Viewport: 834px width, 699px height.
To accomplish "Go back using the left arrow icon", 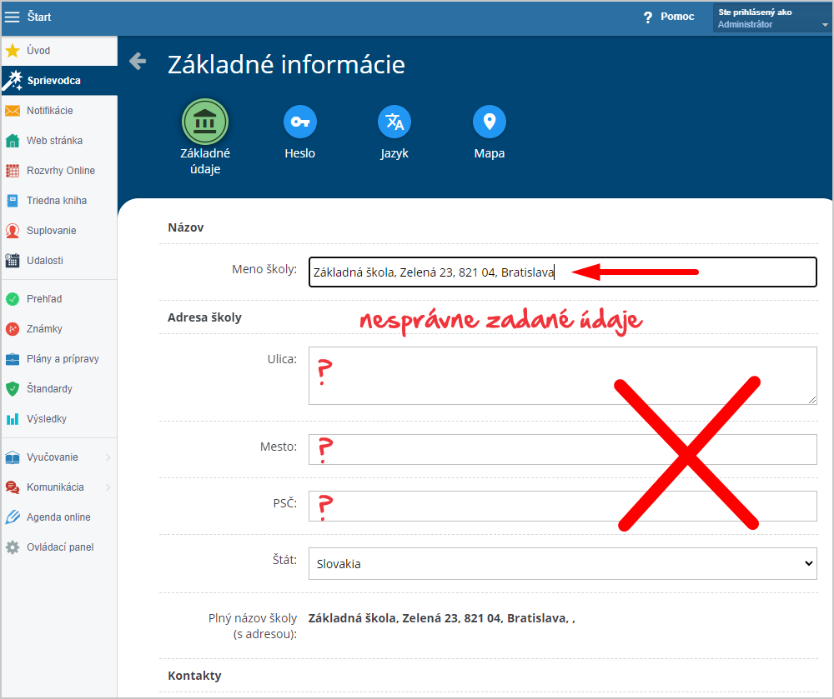I will [138, 61].
